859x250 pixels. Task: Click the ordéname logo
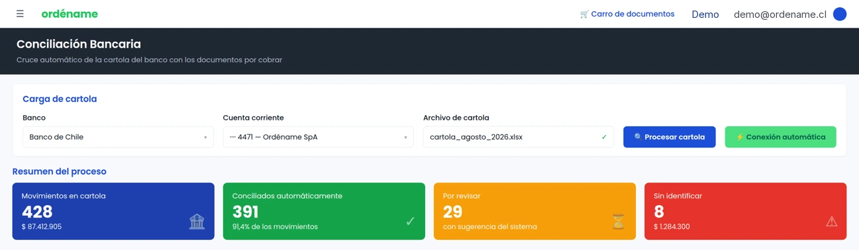pos(70,14)
